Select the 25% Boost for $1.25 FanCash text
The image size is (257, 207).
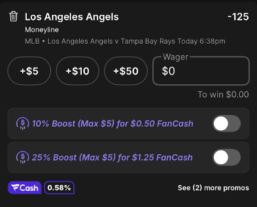(x=112, y=158)
